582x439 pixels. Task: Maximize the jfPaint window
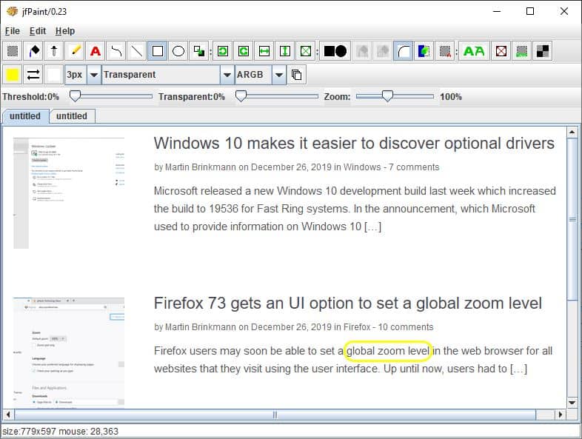[x=530, y=11]
